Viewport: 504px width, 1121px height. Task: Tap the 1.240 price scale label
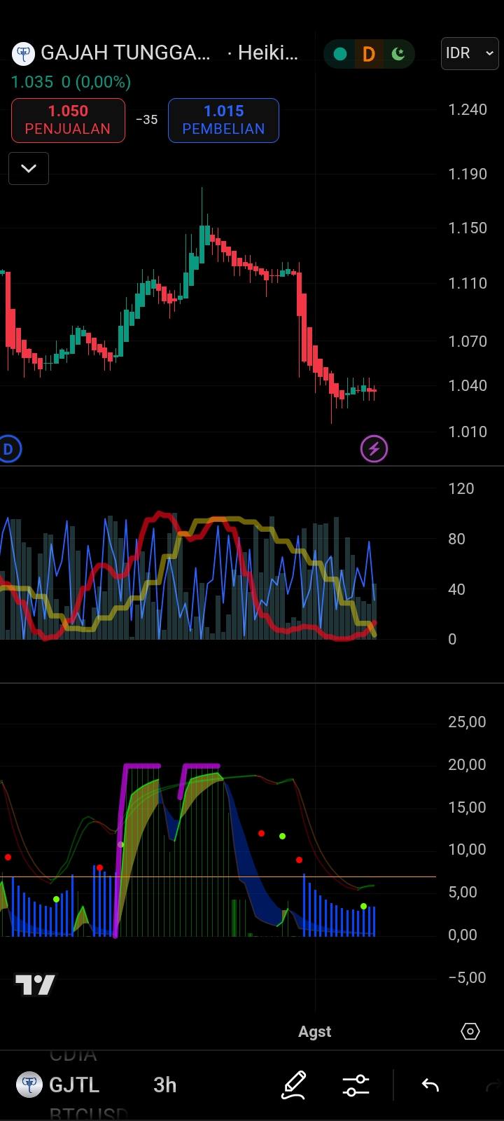[x=468, y=109]
